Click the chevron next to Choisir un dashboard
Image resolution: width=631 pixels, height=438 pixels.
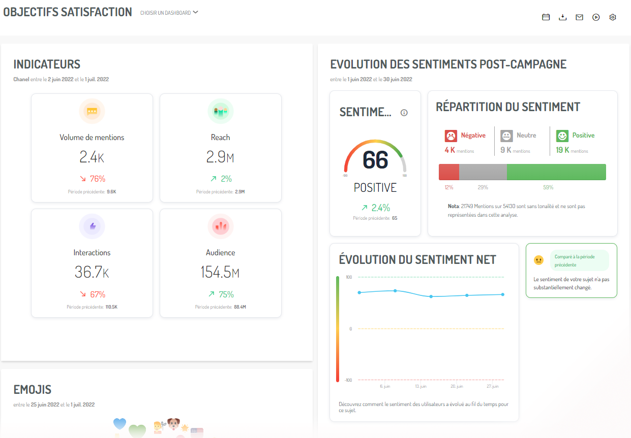point(196,12)
